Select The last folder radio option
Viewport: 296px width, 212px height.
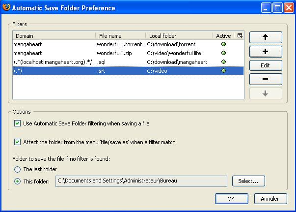(17, 169)
